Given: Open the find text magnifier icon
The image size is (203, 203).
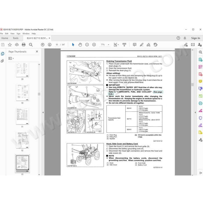Looking at the screenshot, I should click(31, 45).
